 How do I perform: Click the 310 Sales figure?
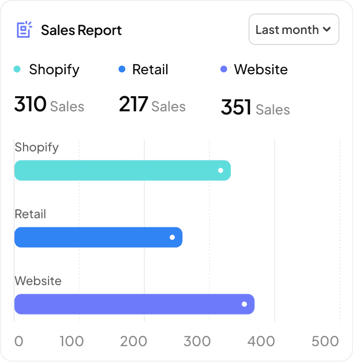point(49,104)
